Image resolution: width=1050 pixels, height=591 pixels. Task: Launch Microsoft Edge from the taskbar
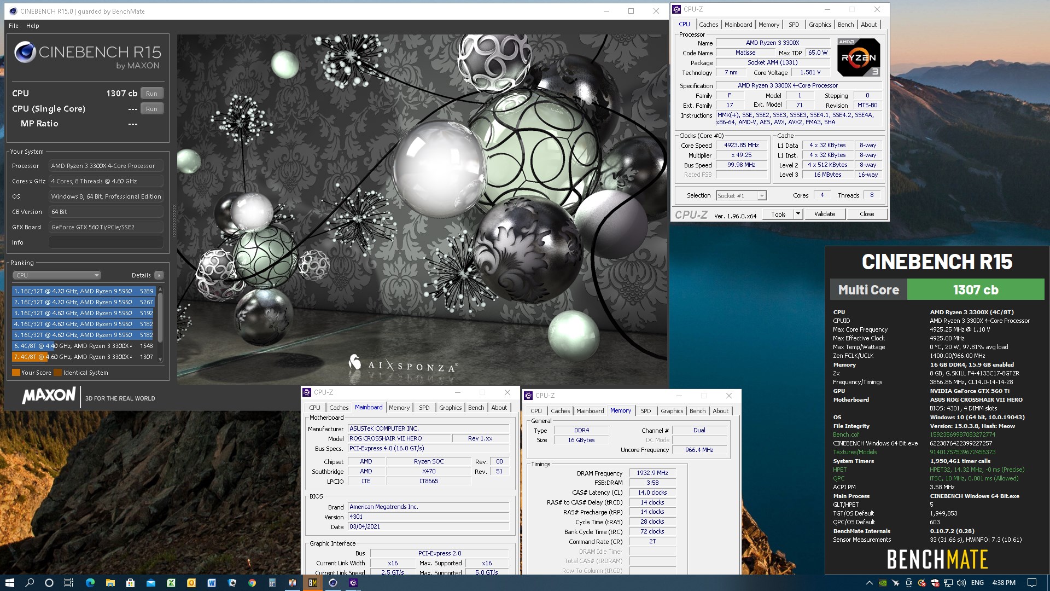[90, 583]
